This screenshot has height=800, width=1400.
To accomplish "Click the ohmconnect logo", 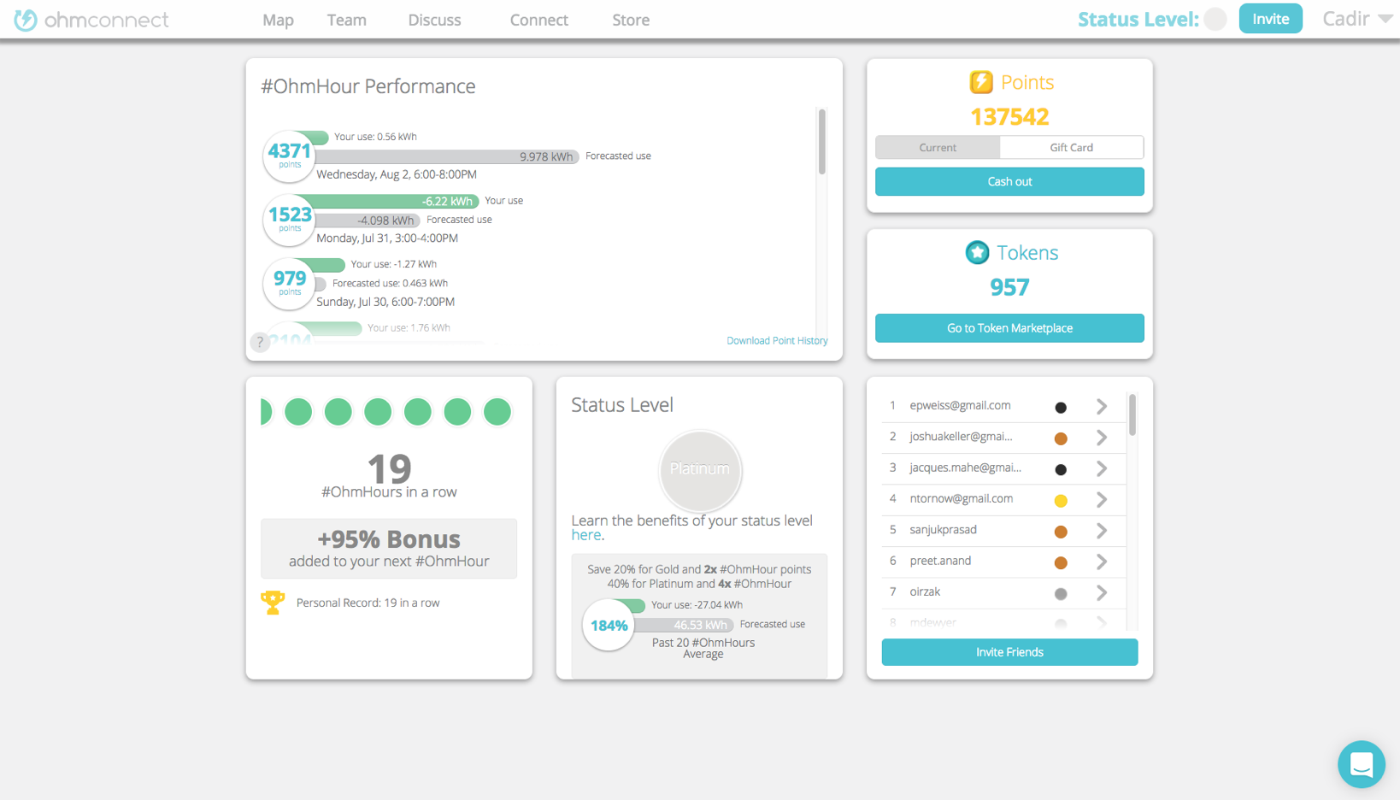I will point(91,20).
